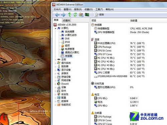167x125 pixels.
Task: Select the 超频 tree item
Action: (x=67, y=46)
